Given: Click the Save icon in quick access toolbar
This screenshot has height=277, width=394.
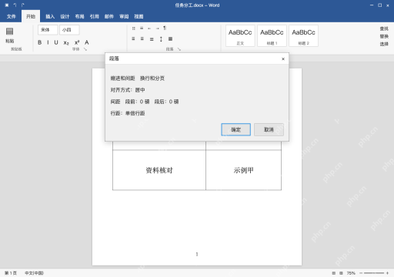Looking at the screenshot, I should pyautogui.click(x=7, y=5).
